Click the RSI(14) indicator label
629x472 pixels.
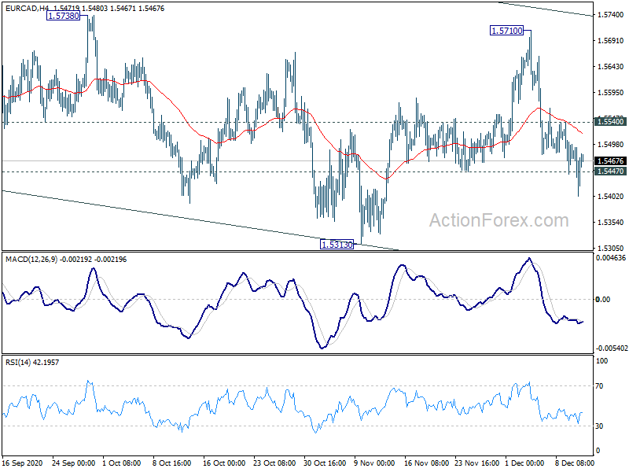(x=18, y=362)
